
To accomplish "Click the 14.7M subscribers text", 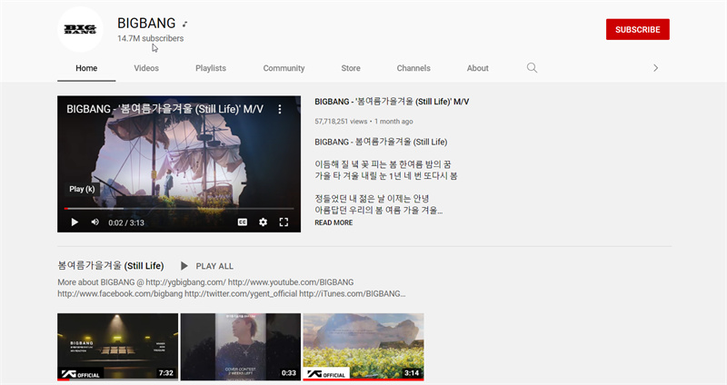I will pos(150,38).
